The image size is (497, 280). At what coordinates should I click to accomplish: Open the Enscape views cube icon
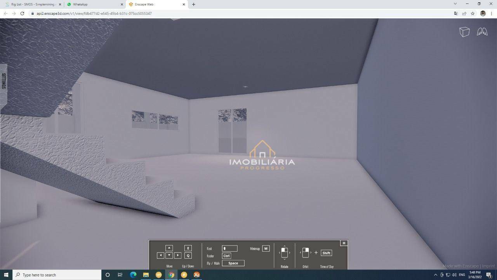[464, 32]
